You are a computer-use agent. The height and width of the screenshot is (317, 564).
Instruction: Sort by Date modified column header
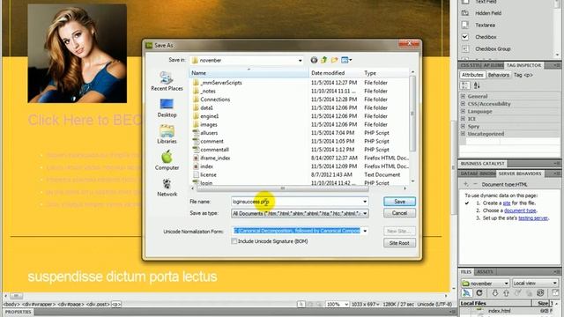coord(335,73)
